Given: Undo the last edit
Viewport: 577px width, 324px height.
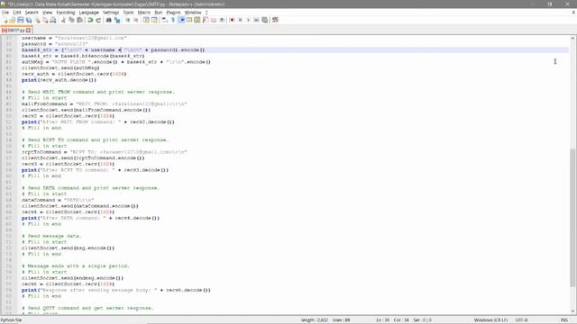Looking at the screenshot, I should click(x=90, y=20).
